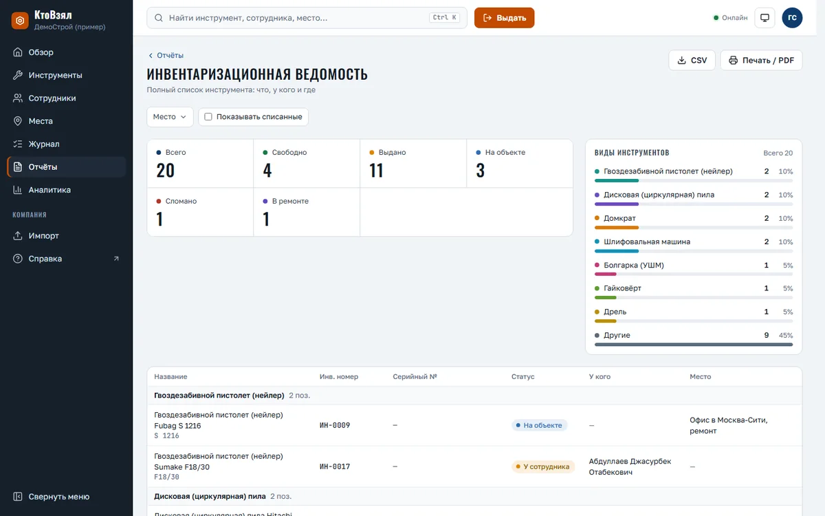
Task: Click the Инв. номер column header
Action: [x=339, y=377]
